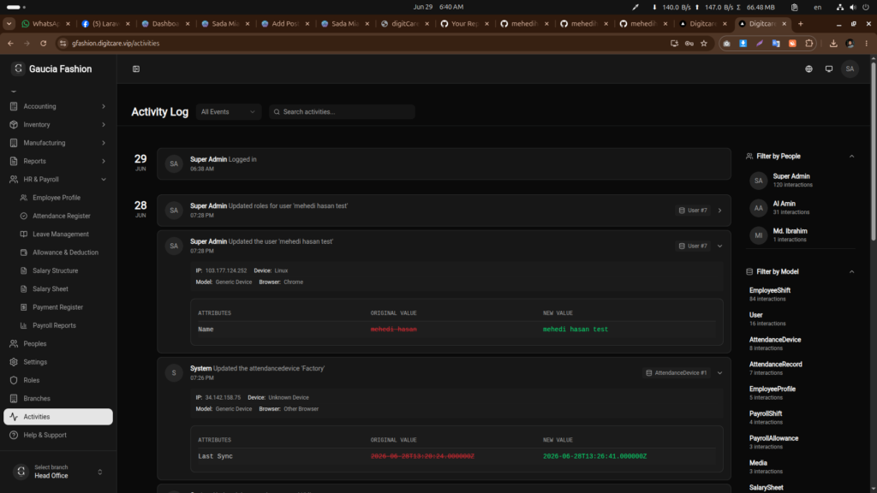
Task: Click the browser address bar URL
Action: pos(116,43)
